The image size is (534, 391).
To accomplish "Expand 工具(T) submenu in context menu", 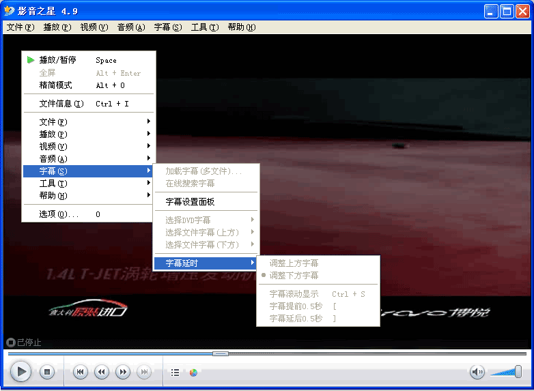I will click(x=89, y=184).
